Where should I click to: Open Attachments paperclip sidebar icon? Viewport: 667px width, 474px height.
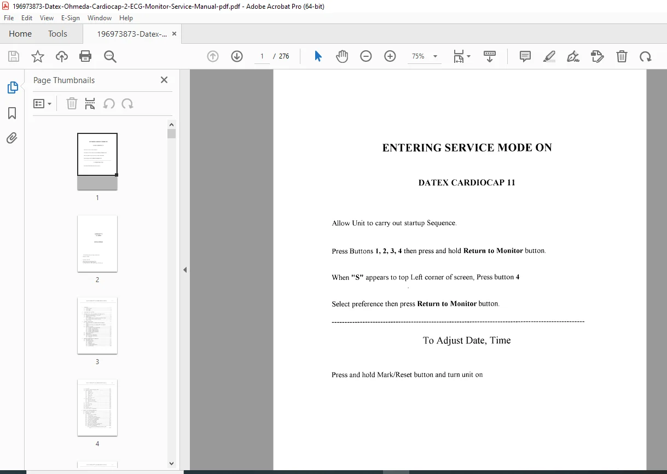click(x=12, y=138)
